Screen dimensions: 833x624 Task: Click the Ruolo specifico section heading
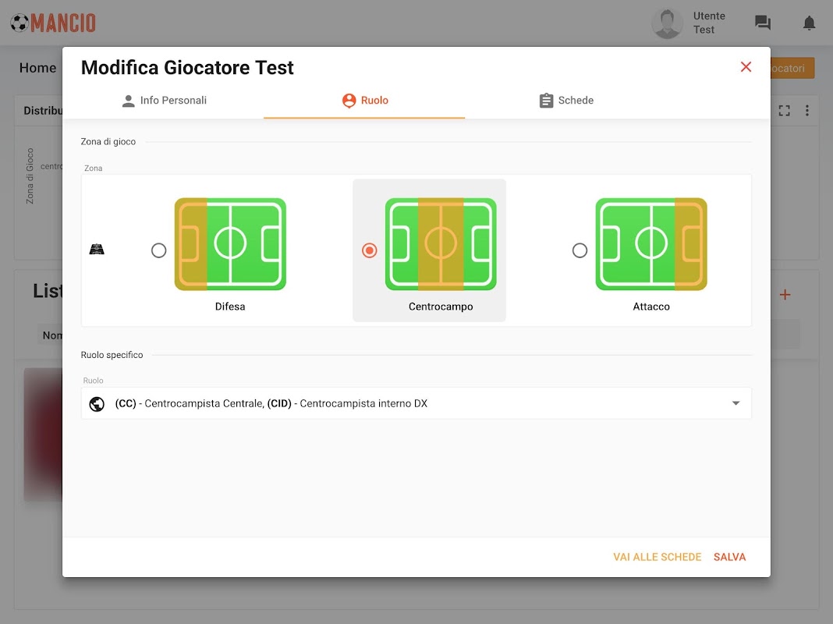pyautogui.click(x=112, y=355)
